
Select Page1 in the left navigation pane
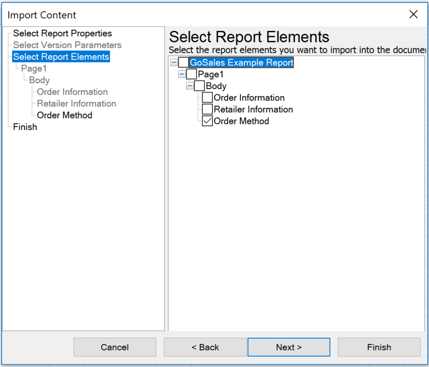point(34,68)
